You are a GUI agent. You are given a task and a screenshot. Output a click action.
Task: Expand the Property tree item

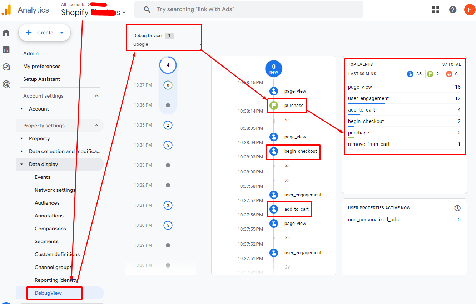21,138
